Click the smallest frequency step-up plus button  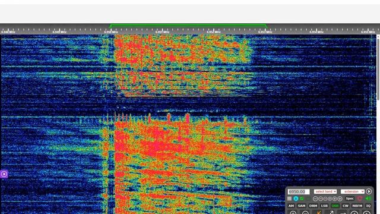(330, 199)
